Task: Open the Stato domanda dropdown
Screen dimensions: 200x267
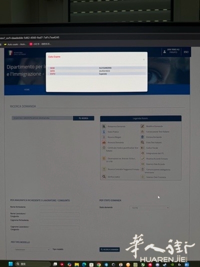Action: tap(149, 208)
